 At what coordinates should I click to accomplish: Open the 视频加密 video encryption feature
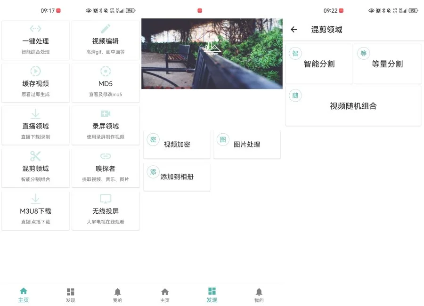[x=177, y=144]
